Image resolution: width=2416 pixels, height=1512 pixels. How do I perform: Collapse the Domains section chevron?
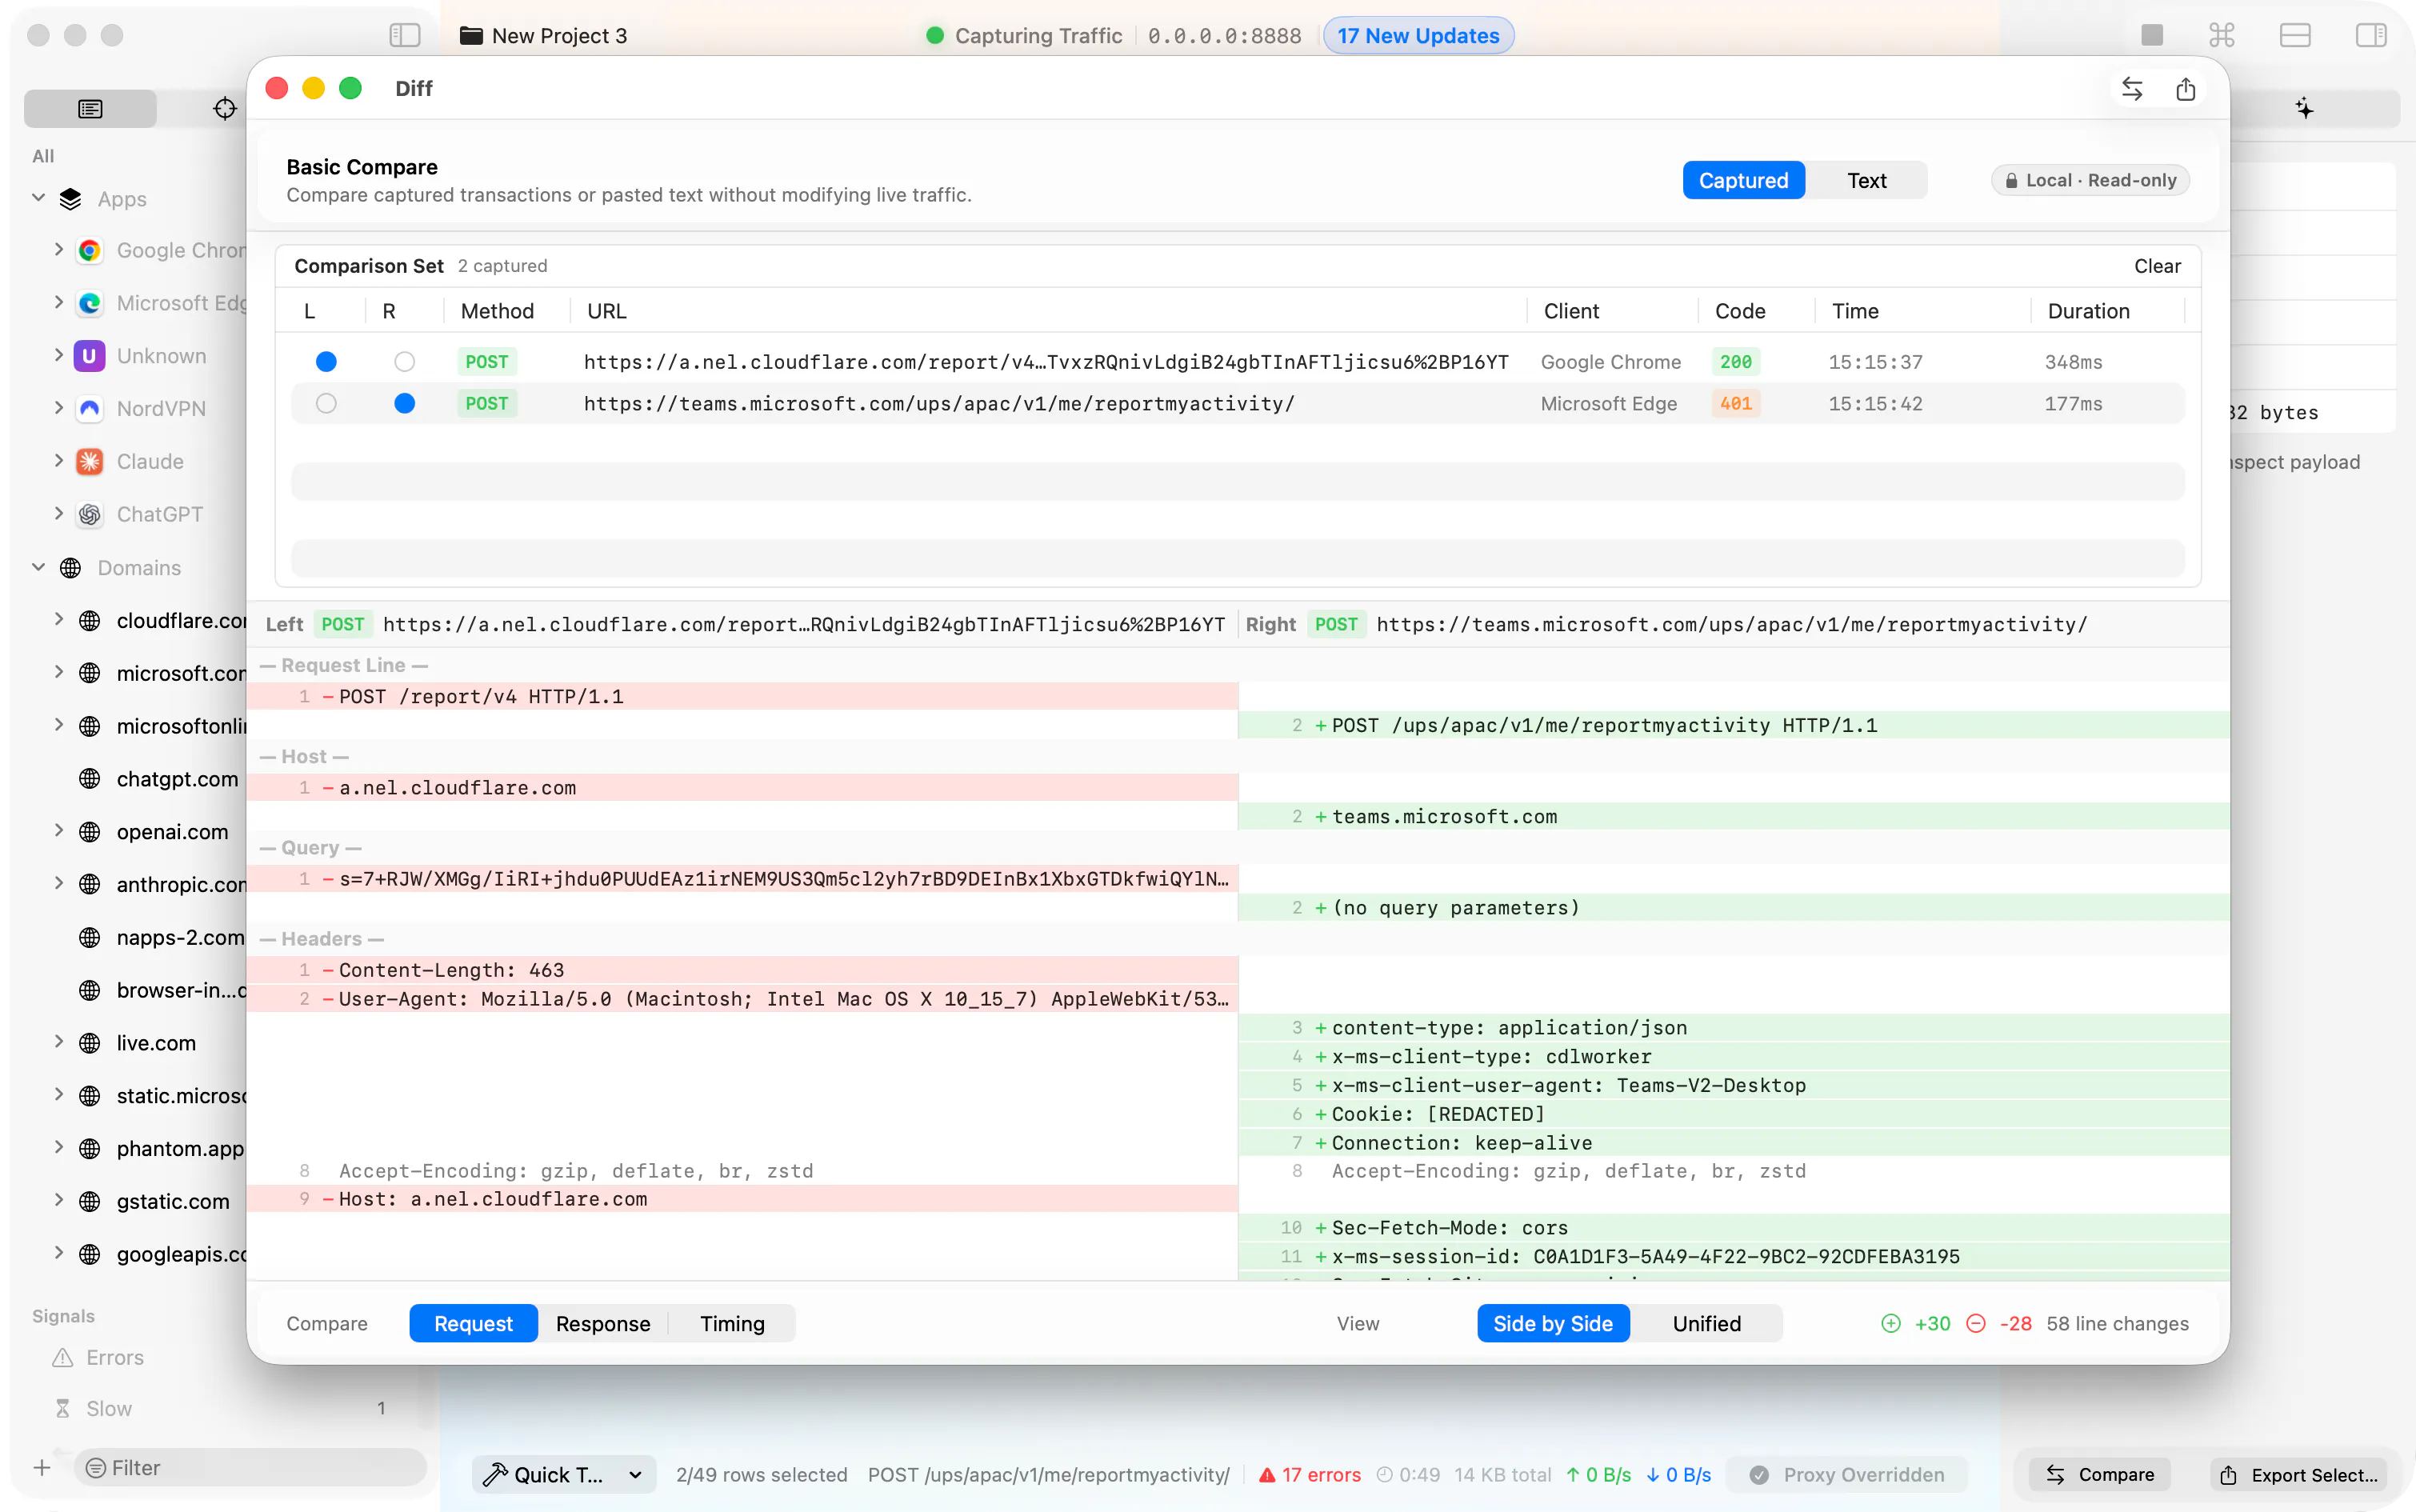point(39,567)
